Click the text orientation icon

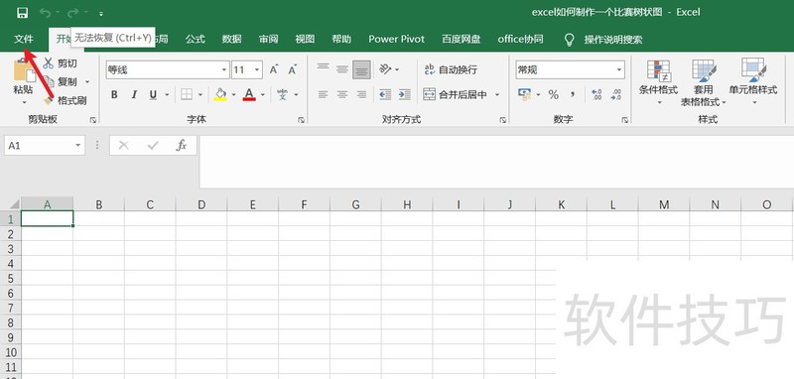[386, 68]
